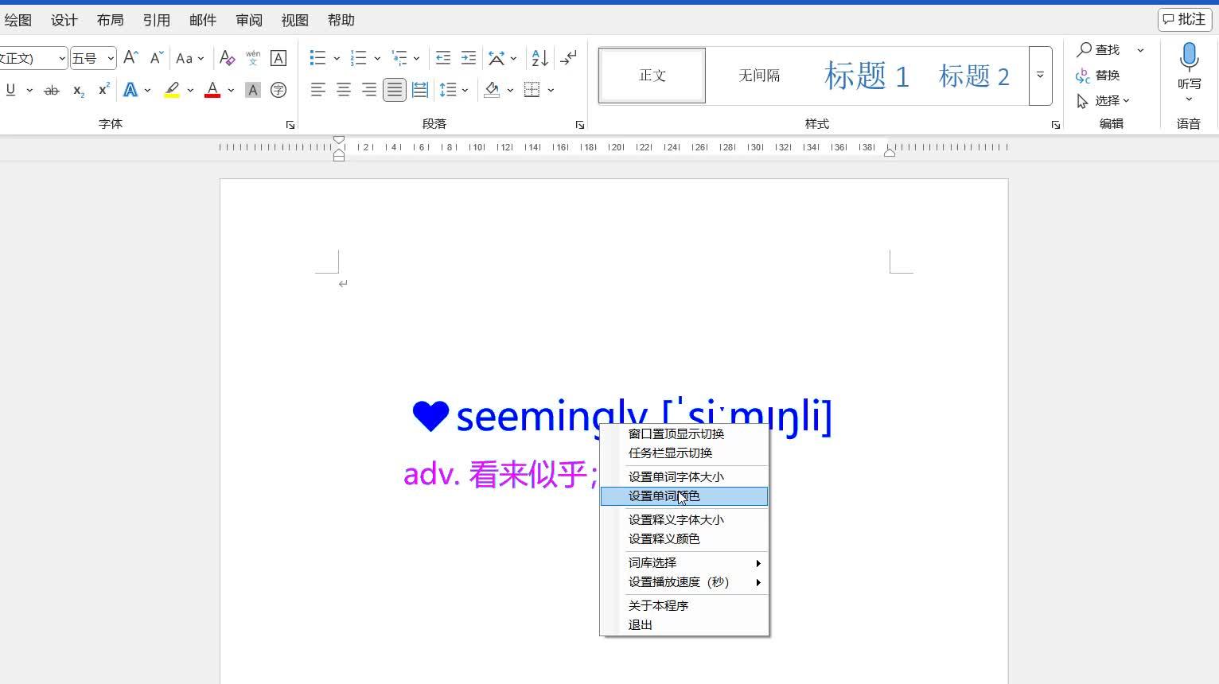Increase the paragraph indent

coord(469,57)
